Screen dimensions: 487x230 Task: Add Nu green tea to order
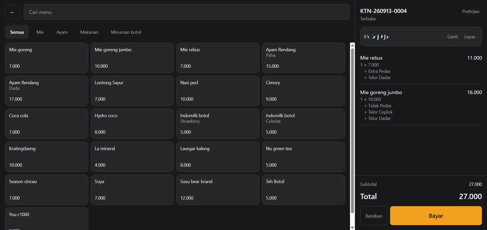[x=303, y=157]
